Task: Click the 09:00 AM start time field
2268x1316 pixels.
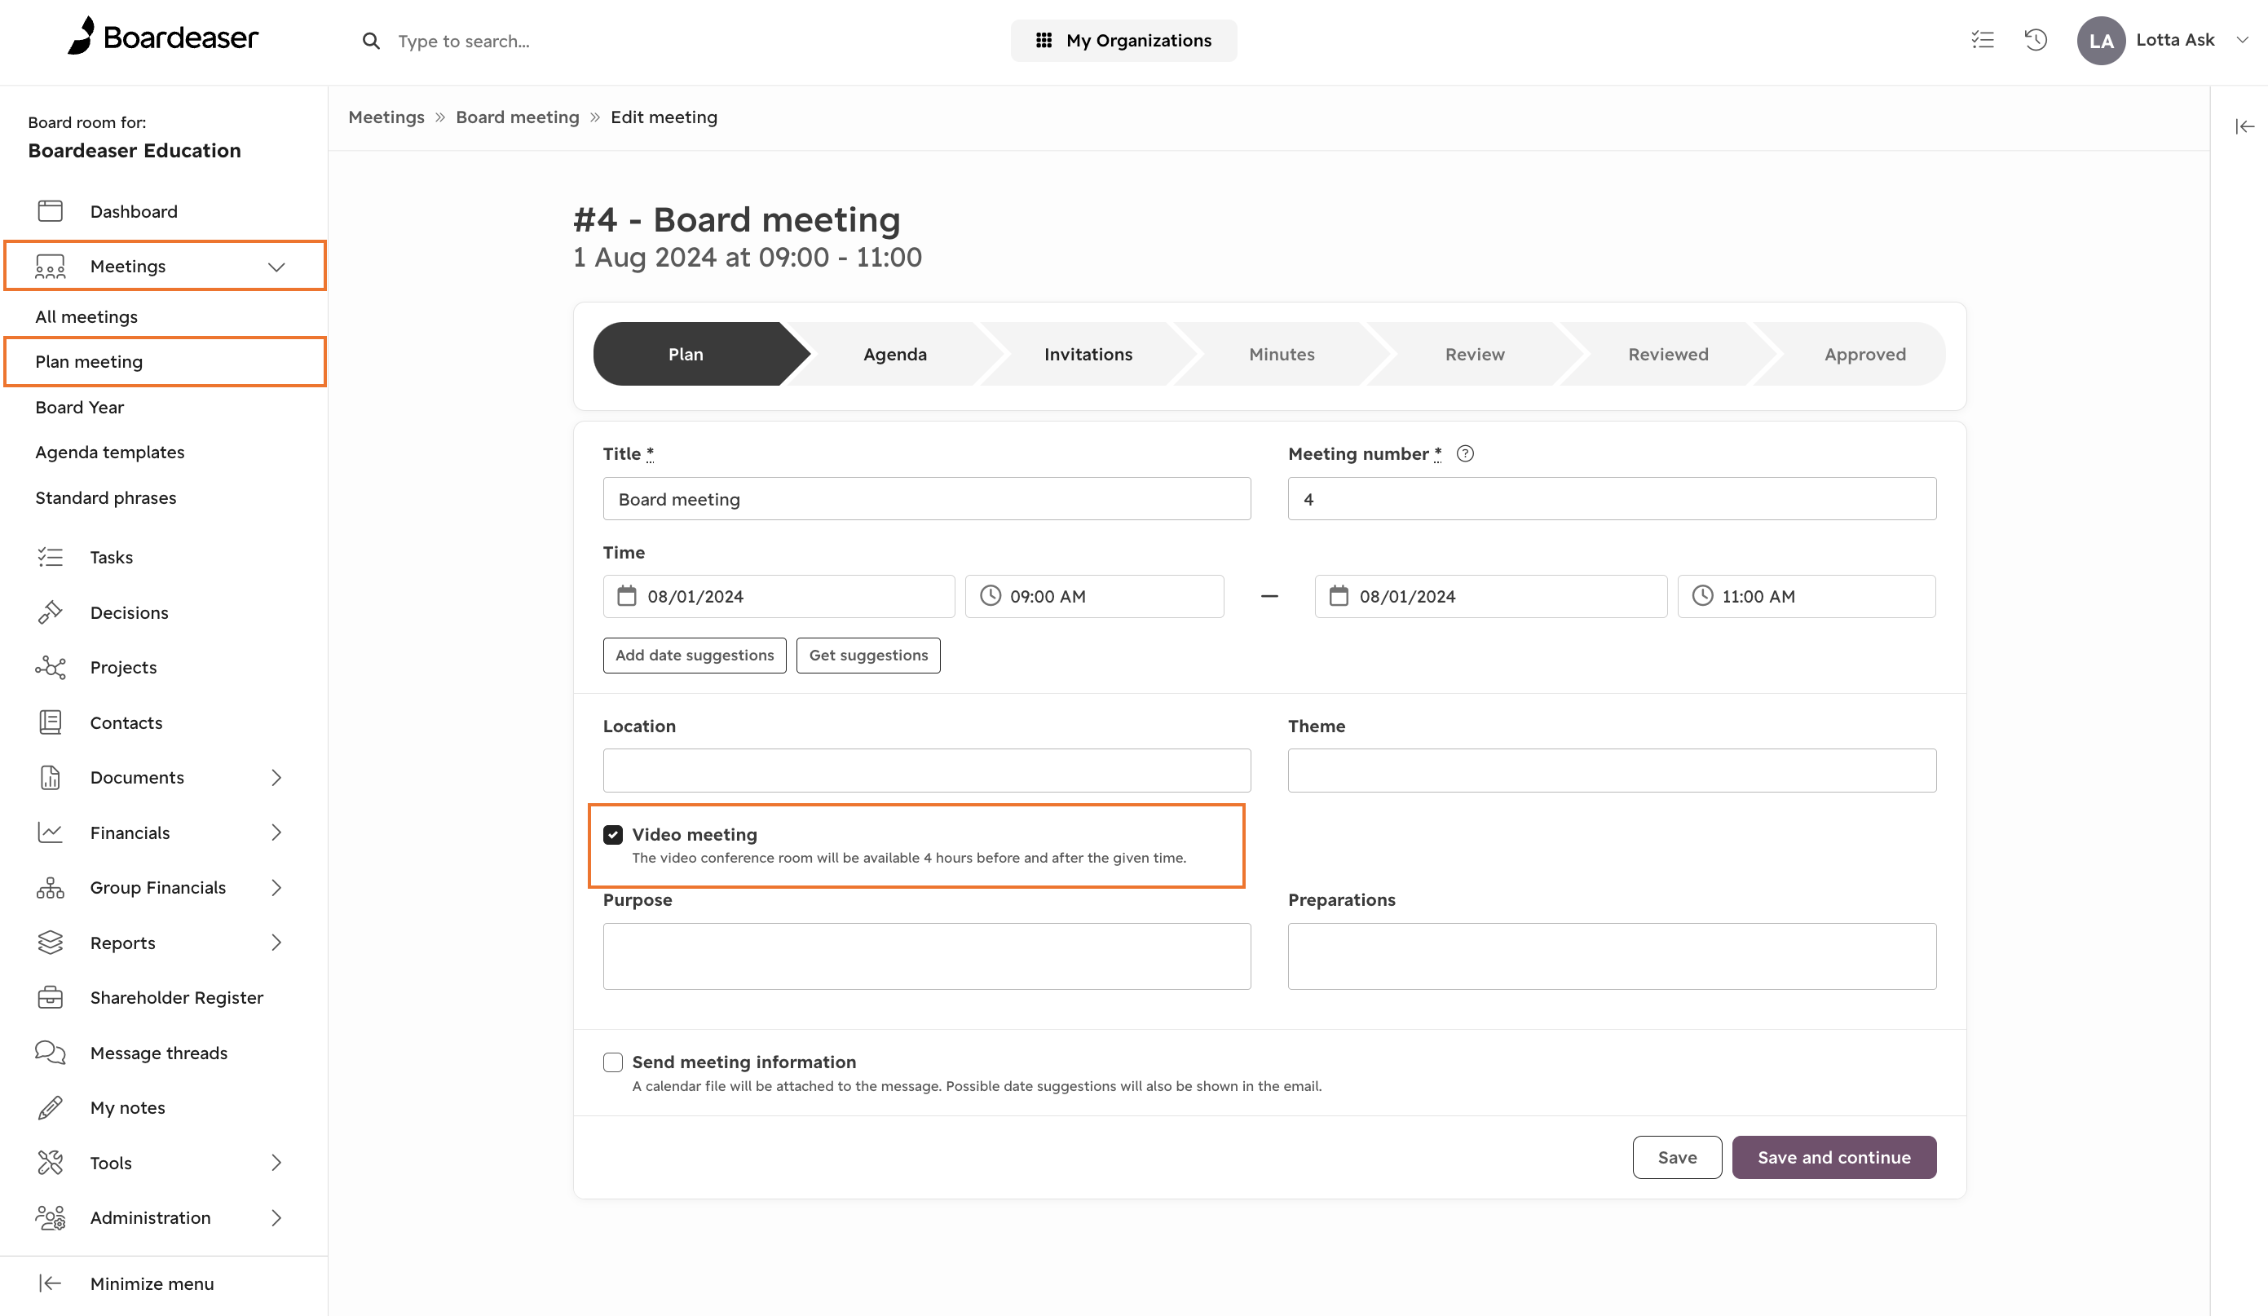Action: (x=1094, y=596)
